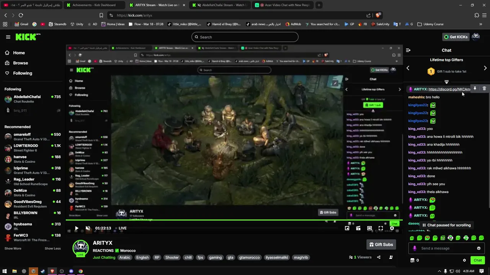The width and height of the screenshot is (490, 275).
Task: Click the first green quick emote
Action: (412, 238)
